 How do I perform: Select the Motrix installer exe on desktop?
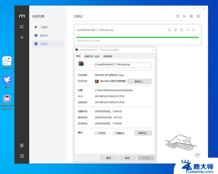7,102
